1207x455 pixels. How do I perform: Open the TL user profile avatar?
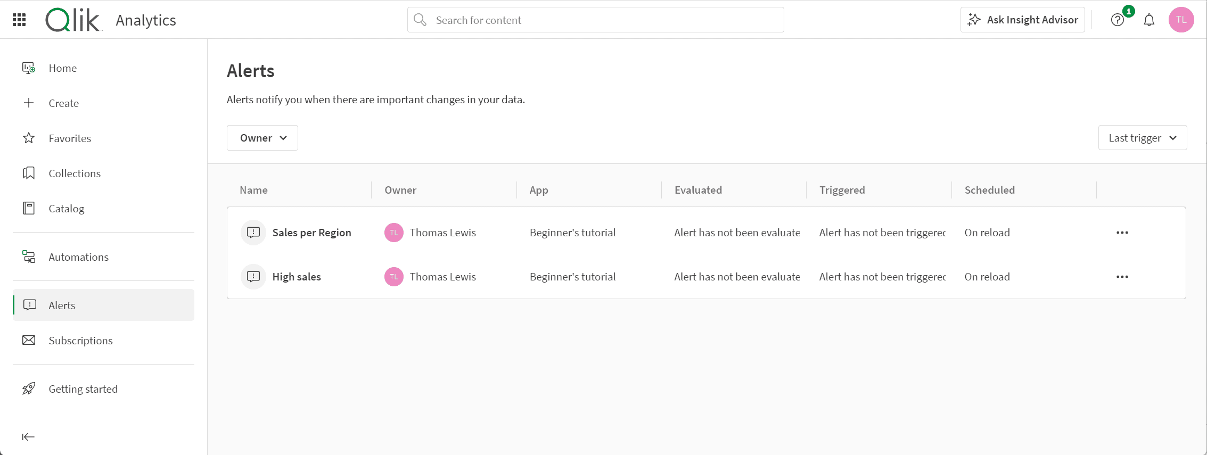1181,20
